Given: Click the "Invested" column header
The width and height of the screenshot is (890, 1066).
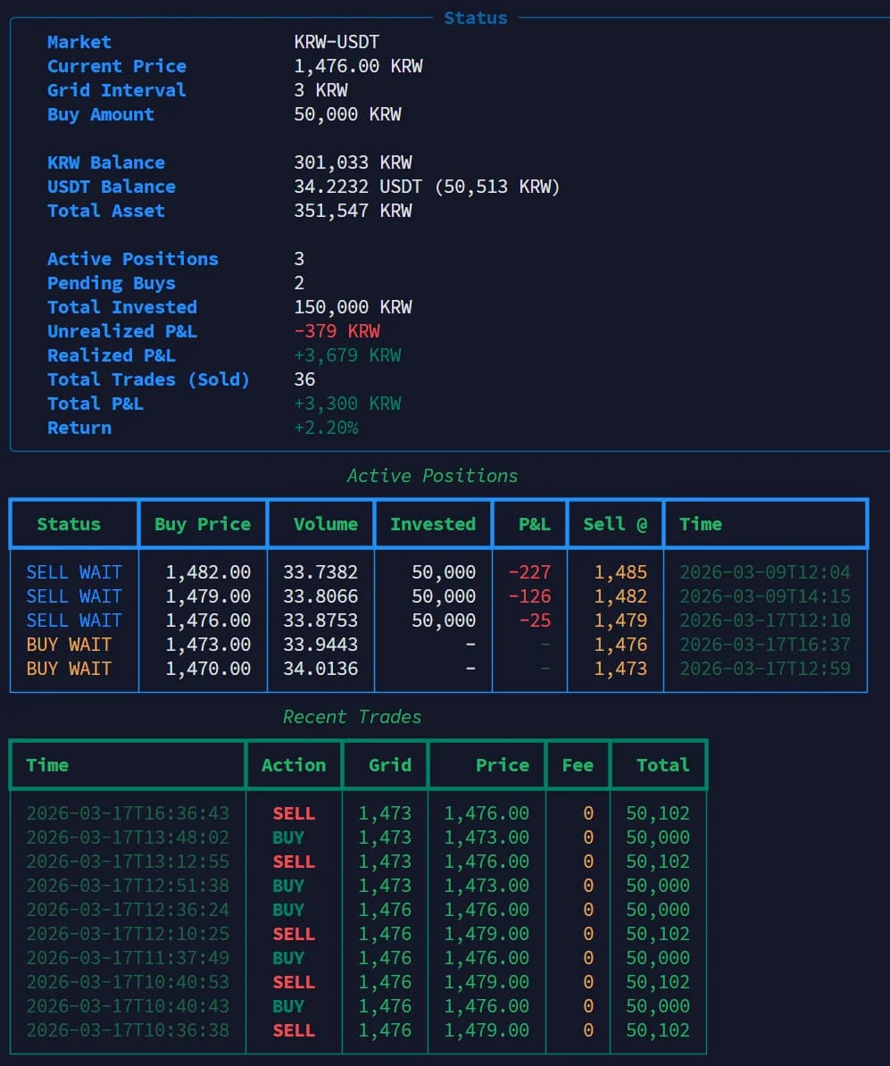Looking at the screenshot, I should 433,524.
